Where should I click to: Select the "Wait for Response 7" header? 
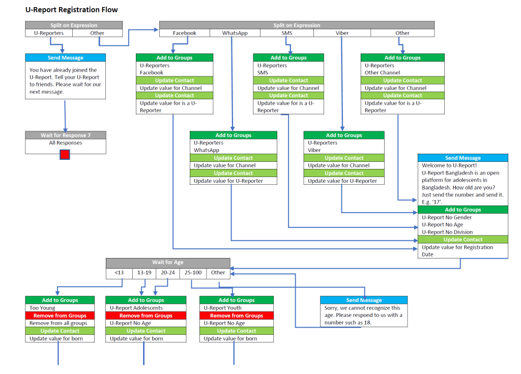click(66, 135)
